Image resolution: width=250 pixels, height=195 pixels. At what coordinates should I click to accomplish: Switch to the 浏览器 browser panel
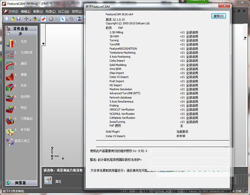pos(21,183)
